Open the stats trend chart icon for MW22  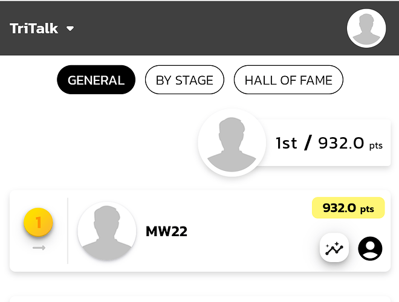click(x=334, y=248)
